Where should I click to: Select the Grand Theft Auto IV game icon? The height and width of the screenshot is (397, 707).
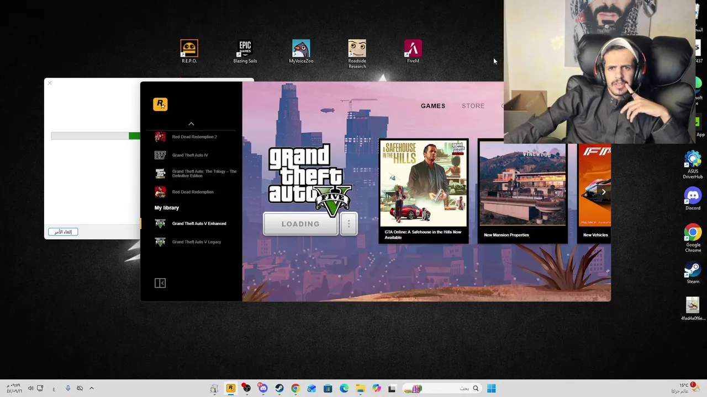[160, 155]
